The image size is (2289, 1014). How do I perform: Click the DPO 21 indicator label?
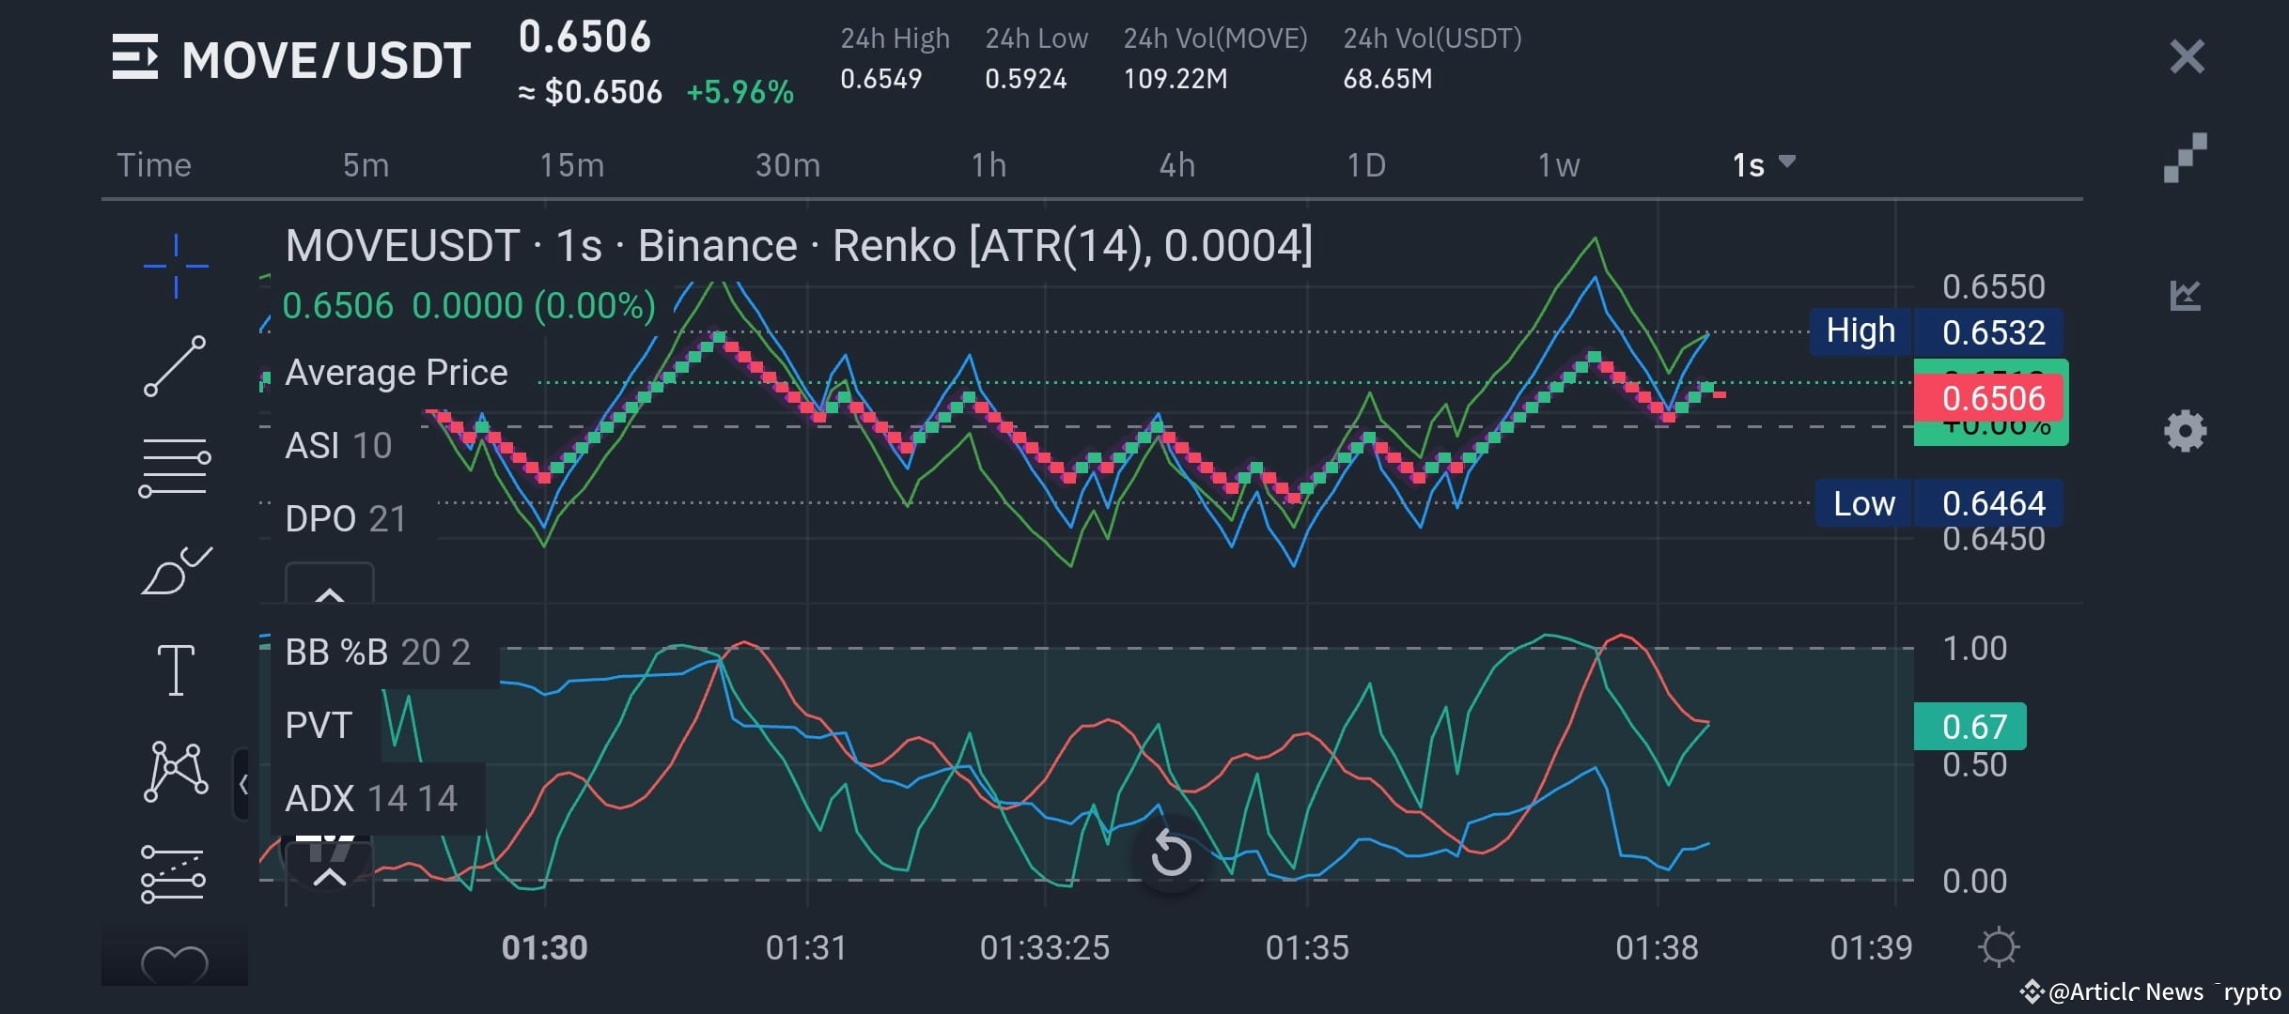346,517
